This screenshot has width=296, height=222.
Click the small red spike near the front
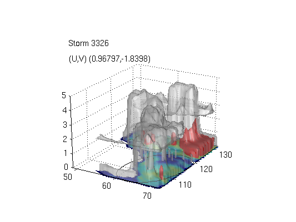click(x=162, y=172)
